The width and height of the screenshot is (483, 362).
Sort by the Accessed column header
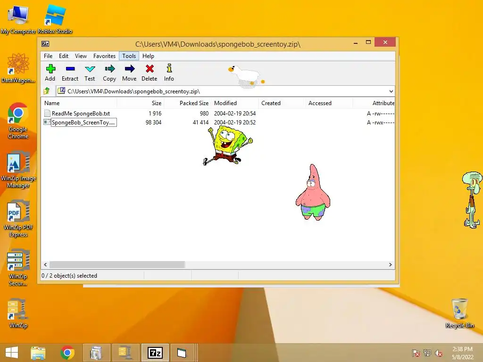click(329, 103)
